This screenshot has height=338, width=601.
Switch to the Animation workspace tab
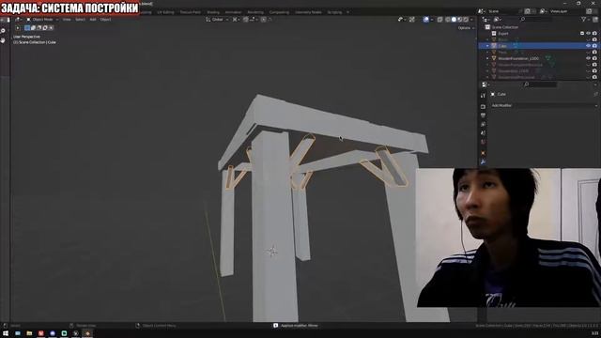pyautogui.click(x=233, y=12)
